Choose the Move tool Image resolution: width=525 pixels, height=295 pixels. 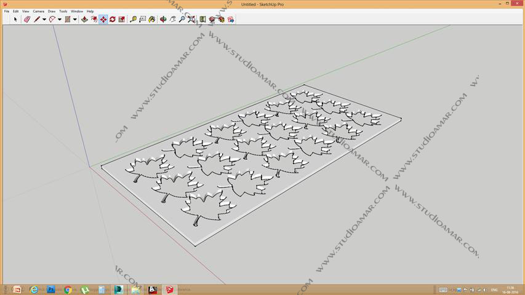pos(103,20)
